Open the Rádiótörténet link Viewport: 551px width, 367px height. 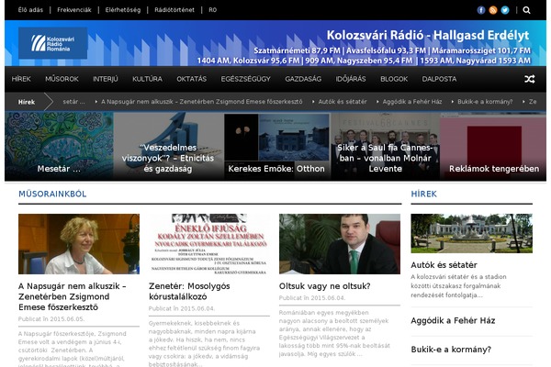(174, 10)
